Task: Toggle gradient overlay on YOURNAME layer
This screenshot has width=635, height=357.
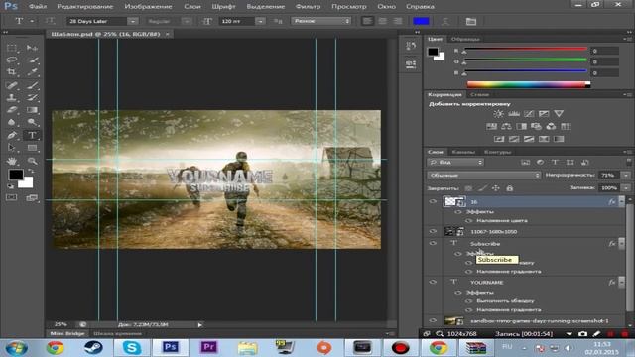Action: 469,310
